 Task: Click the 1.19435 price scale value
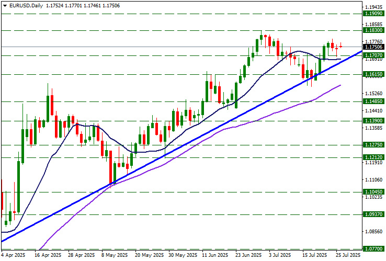[373, 7]
